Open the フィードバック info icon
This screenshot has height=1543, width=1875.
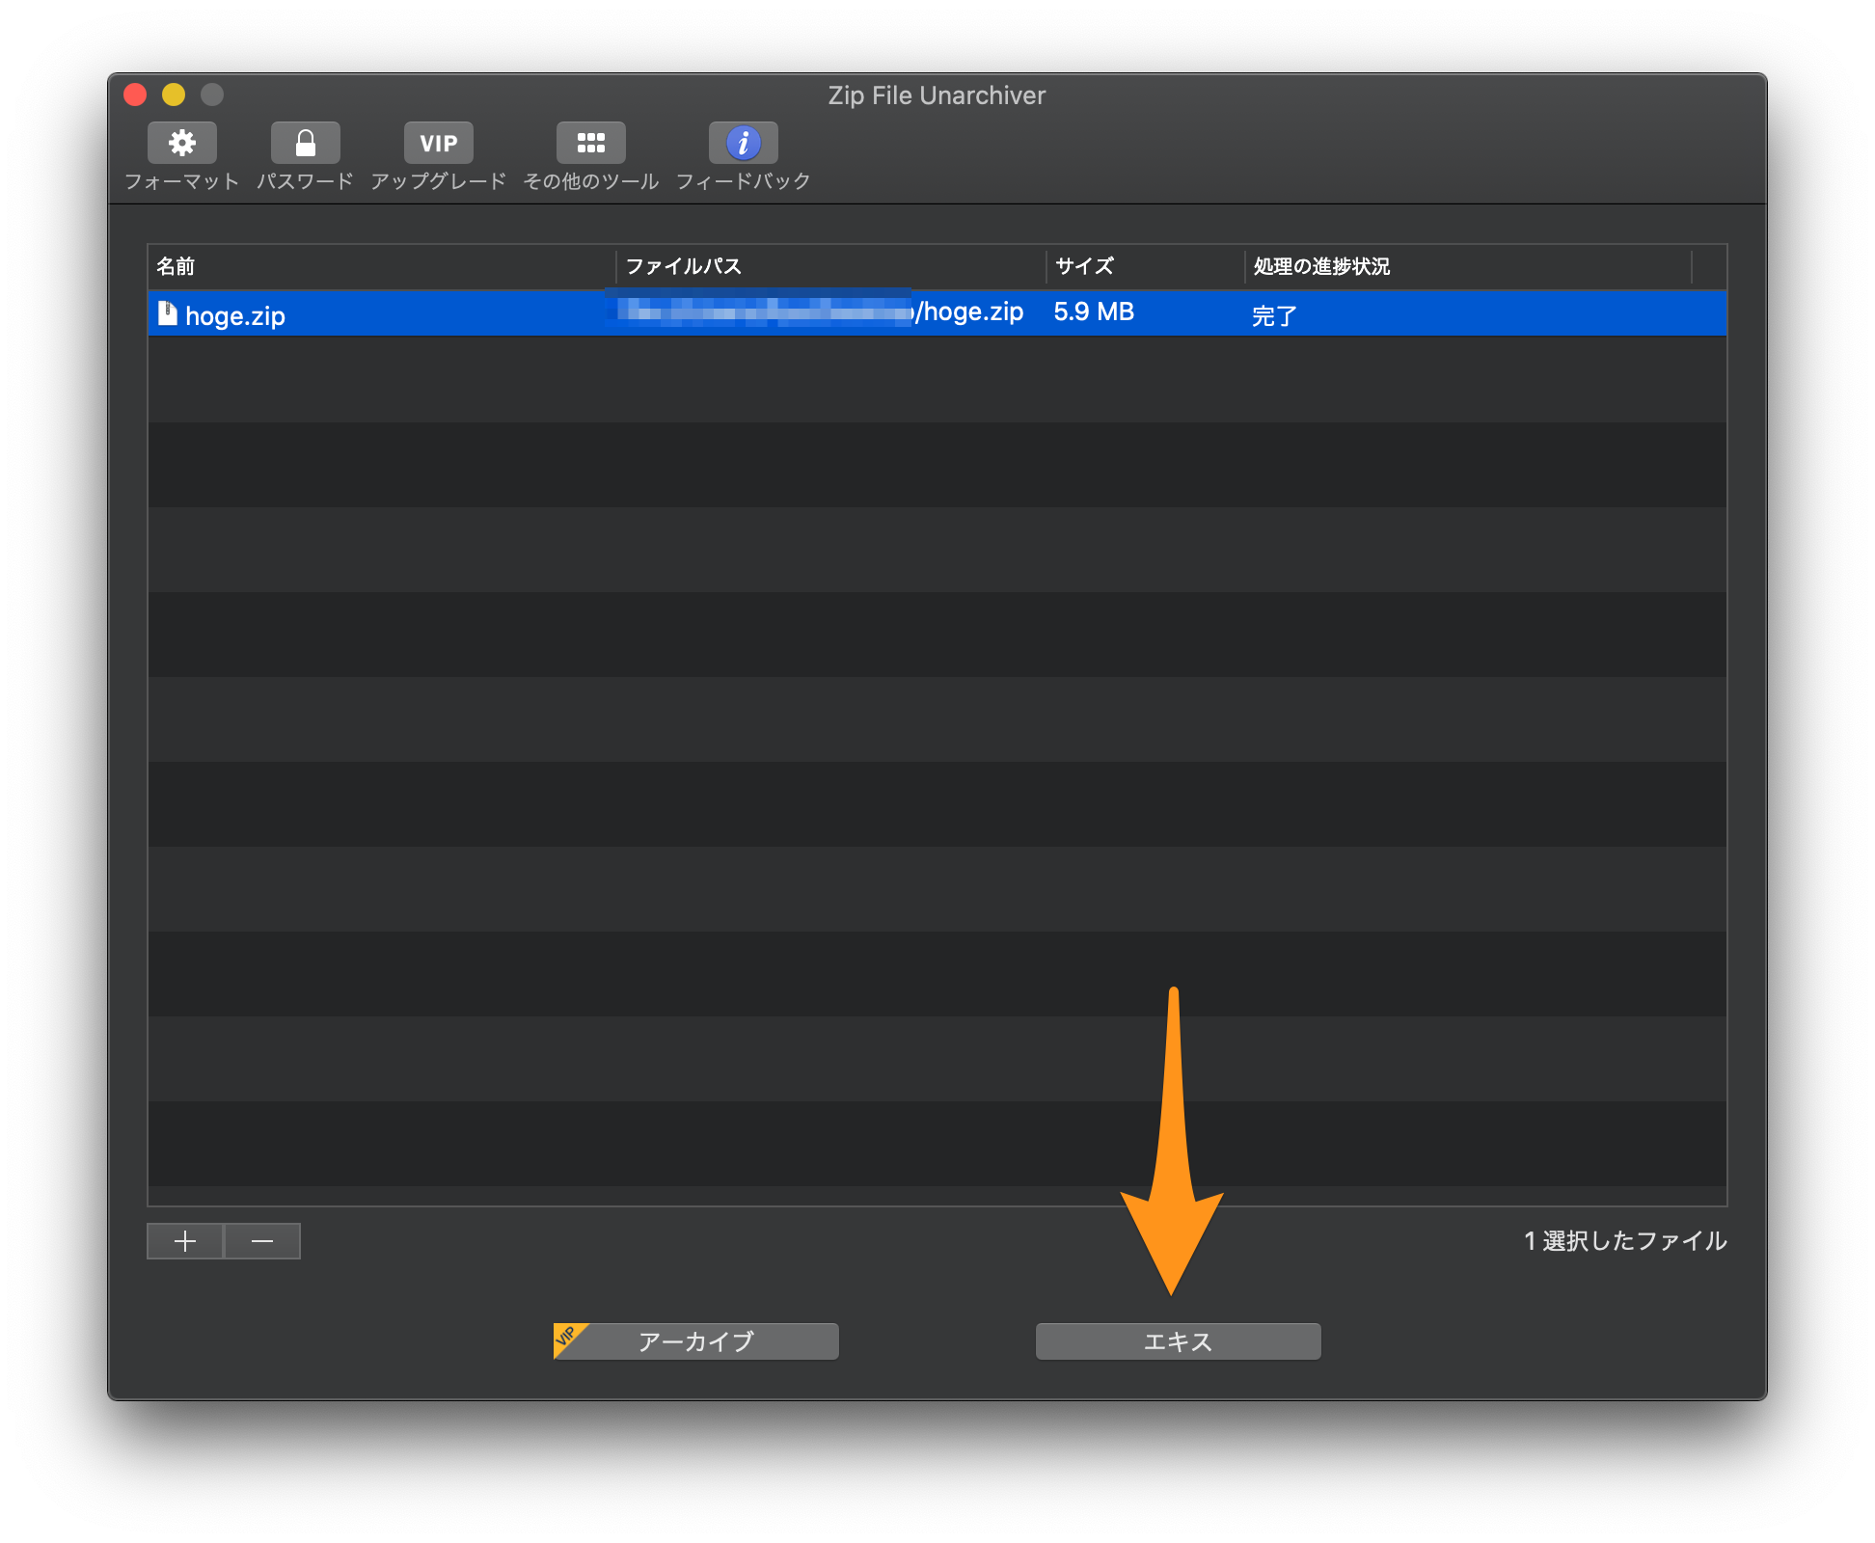(743, 143)
